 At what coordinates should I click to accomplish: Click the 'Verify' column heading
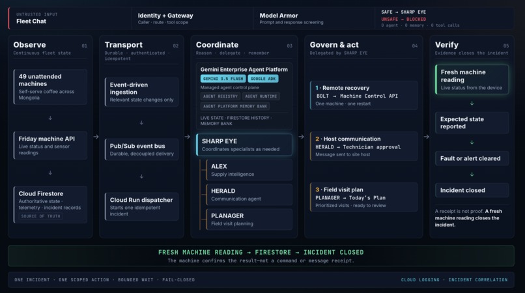coord(447,45)
